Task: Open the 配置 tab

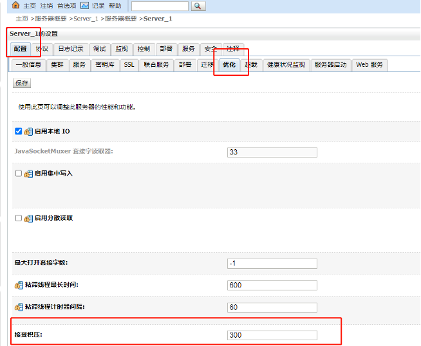Action: [x=20, y=49]
